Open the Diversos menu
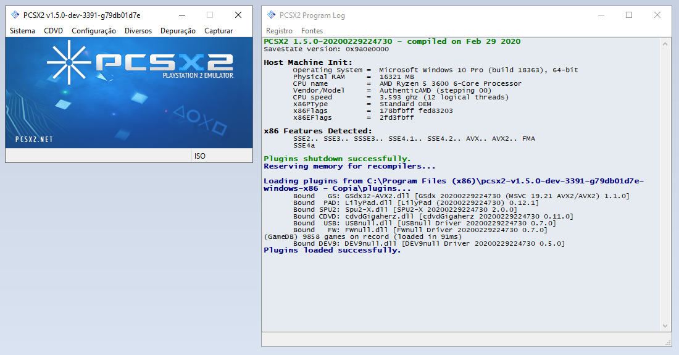Image resolution: width=679 pixels, height=355 pixels. pos(138,31)
